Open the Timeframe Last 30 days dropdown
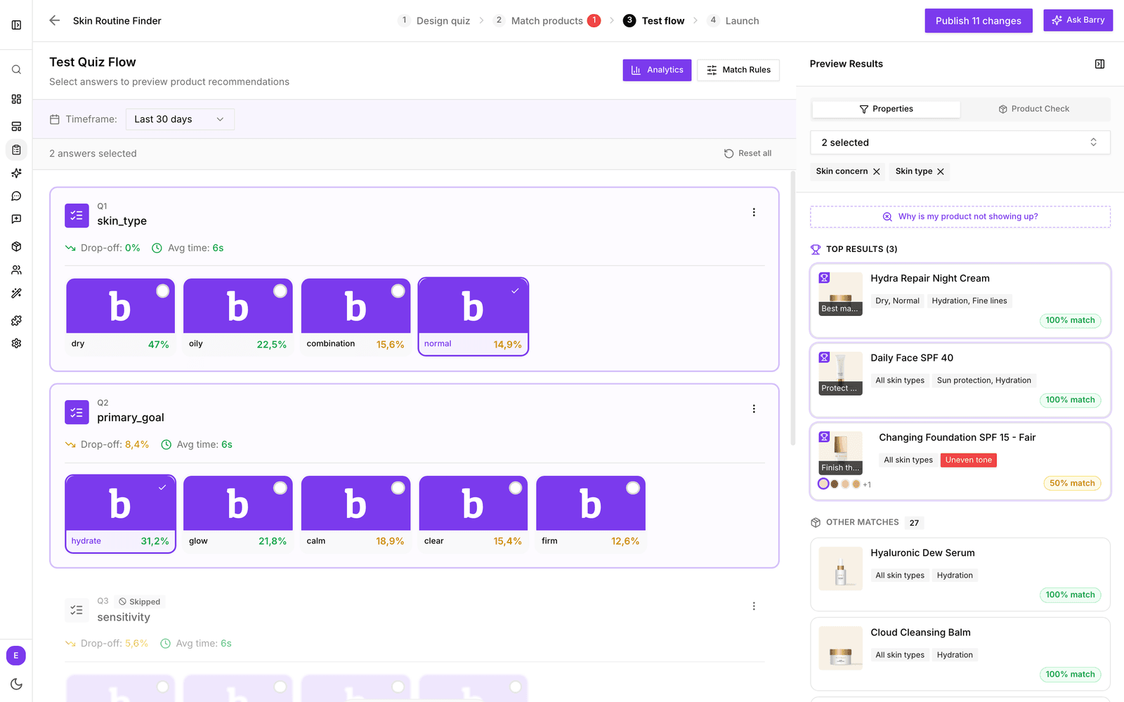 [x=180, y=119]
